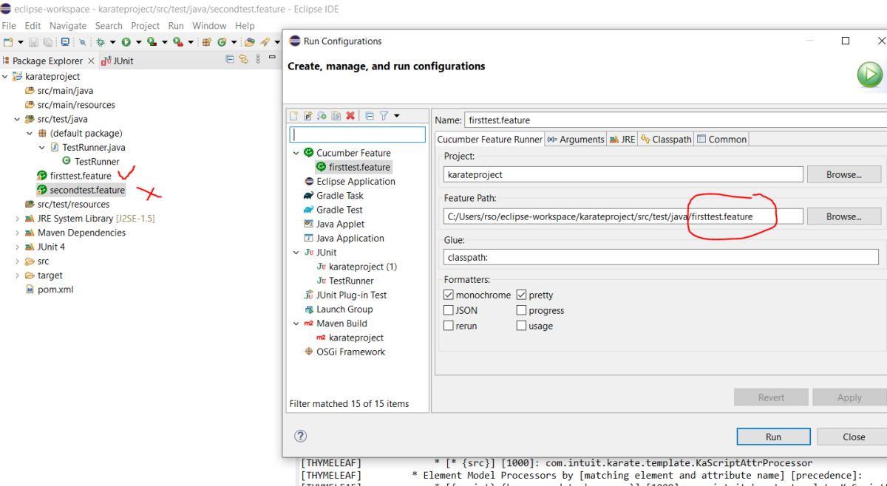Select Gradle Task configuration type

point(341,196)
